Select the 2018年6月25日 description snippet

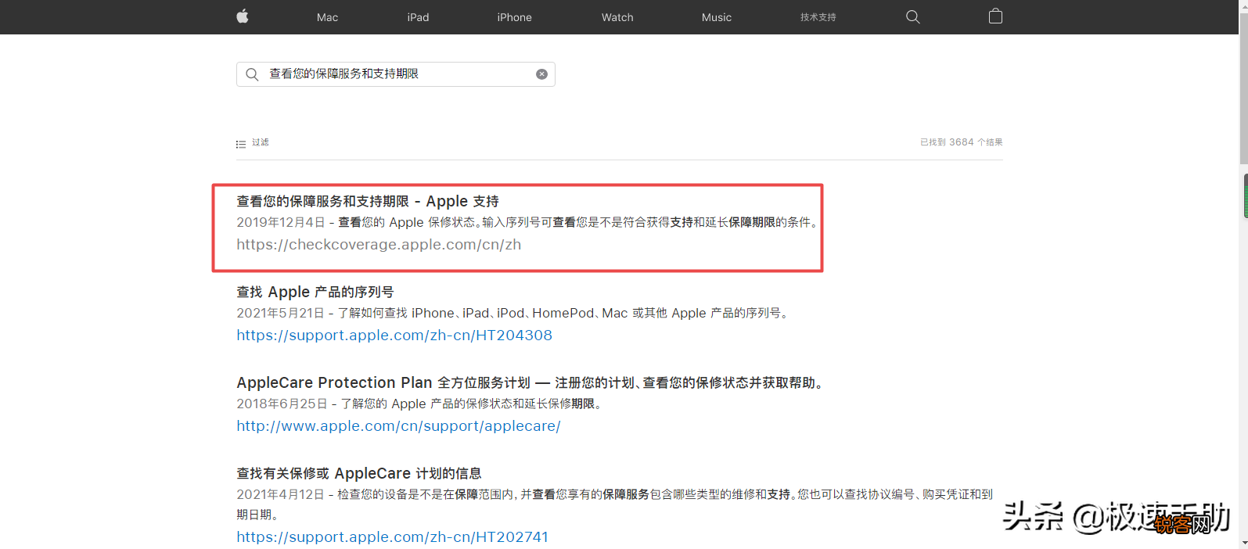[x=420, y=404]
